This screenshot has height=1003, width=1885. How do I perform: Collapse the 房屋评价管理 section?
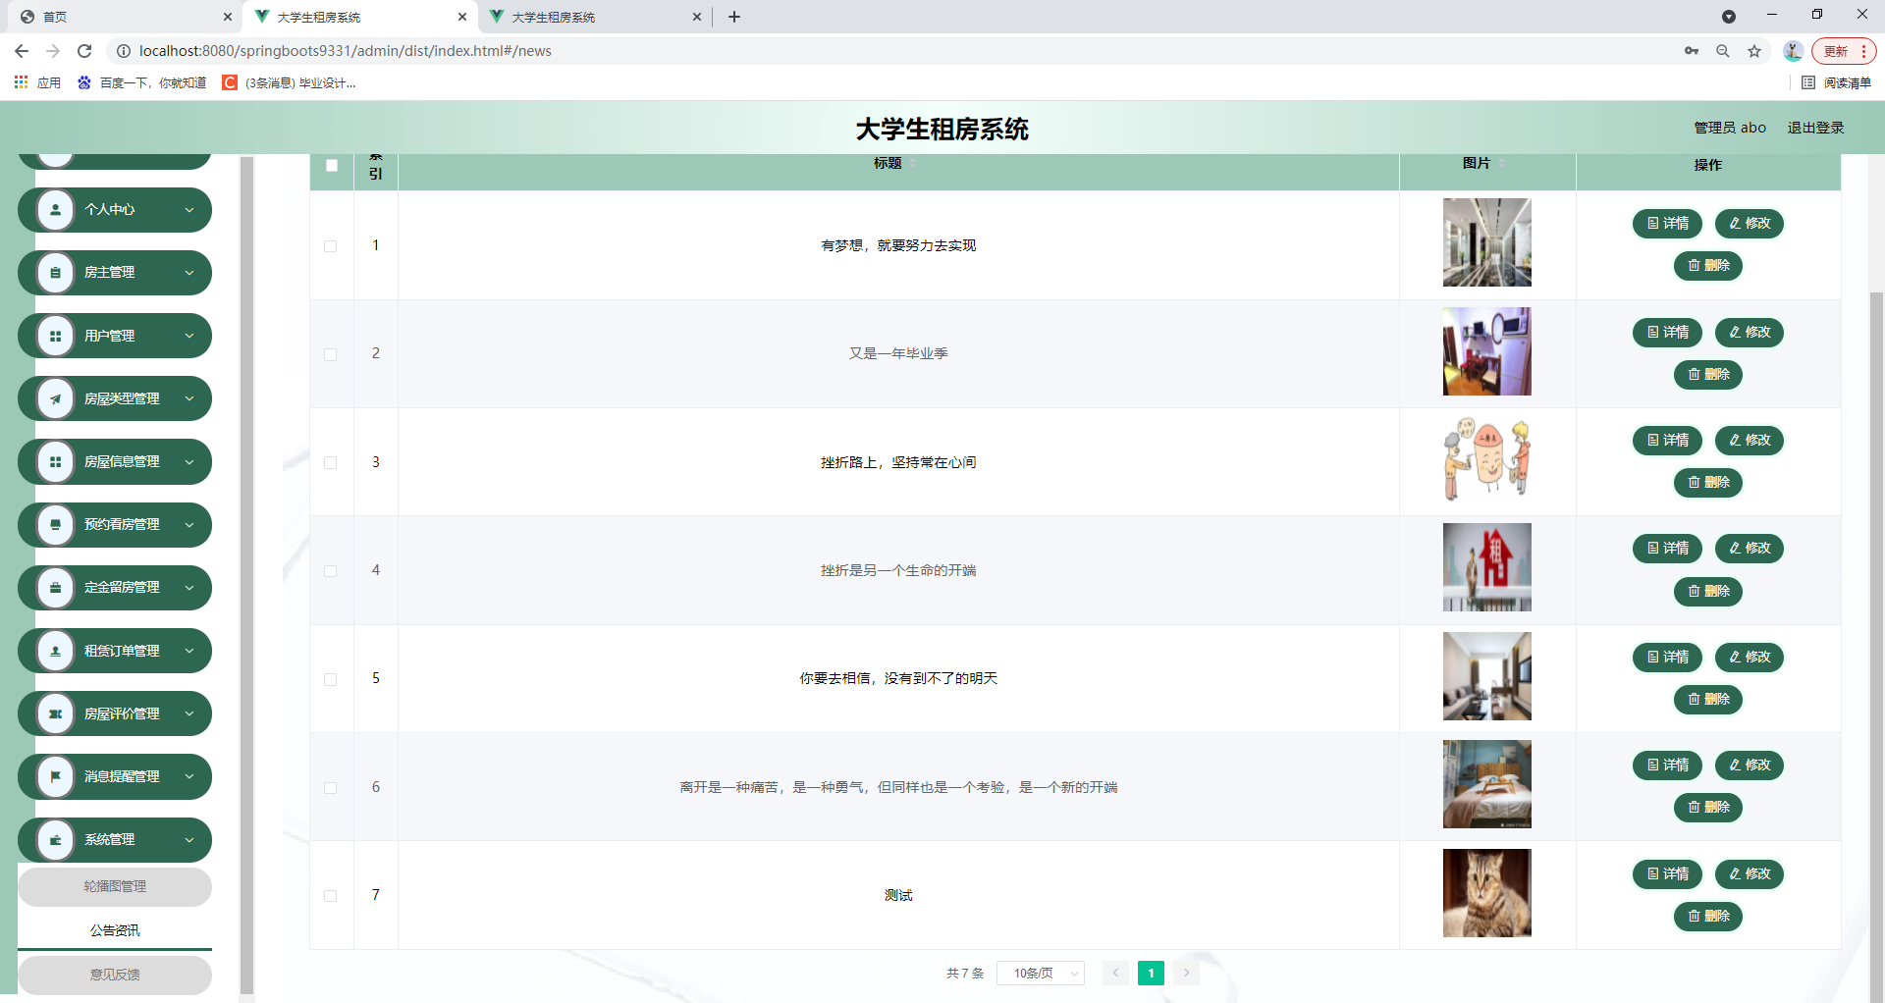coord(189,713)
